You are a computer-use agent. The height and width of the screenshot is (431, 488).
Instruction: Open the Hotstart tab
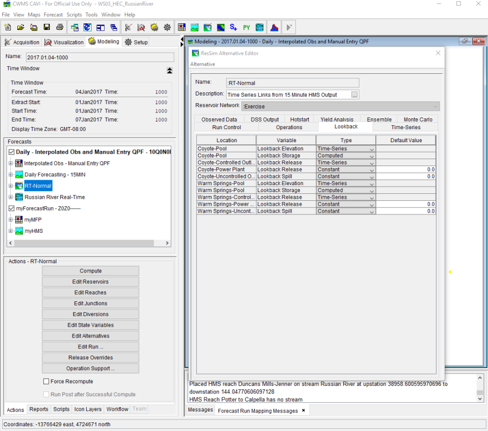pyautogui.click(x=299, y=119)
